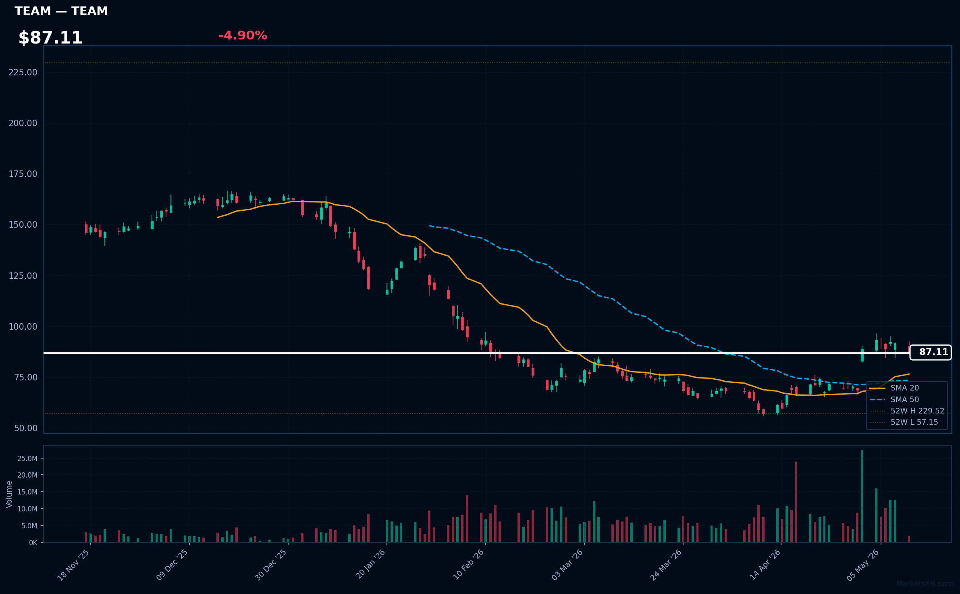
Task: Click the rotated "Volume" axis title
Action: click(9, 494)
